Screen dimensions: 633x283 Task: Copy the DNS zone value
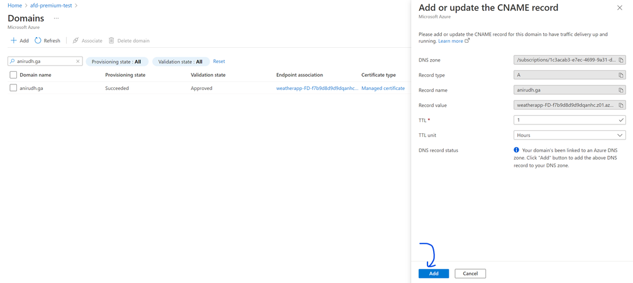621,60
